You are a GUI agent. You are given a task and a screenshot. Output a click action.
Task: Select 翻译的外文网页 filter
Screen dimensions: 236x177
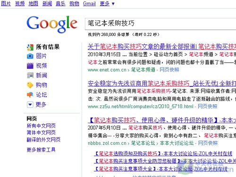[x=43, y=140]
